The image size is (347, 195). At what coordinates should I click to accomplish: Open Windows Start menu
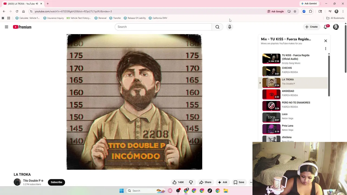121,191
